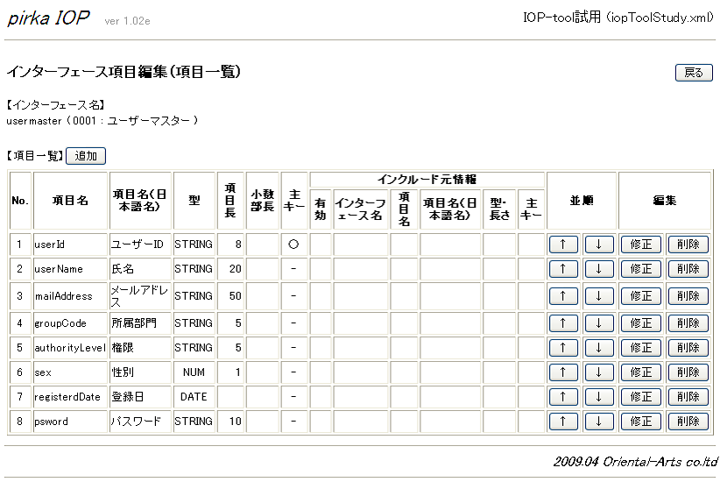Click the pirka IOP title logo
The width and height of the screenshot is (720, 482).
coord(48,18)
